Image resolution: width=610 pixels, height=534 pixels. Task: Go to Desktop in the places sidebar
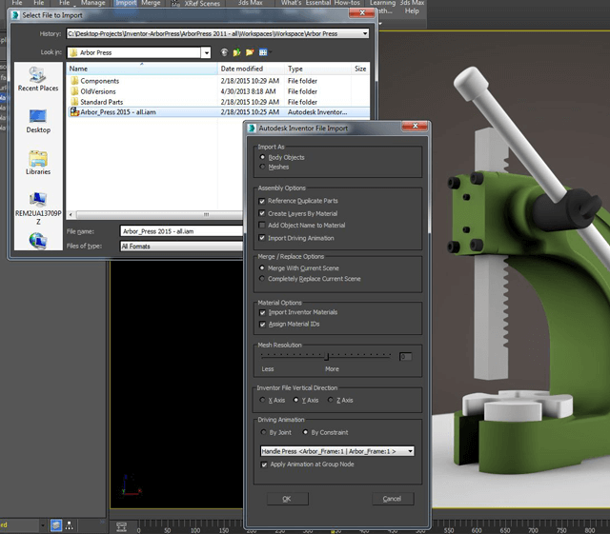click(x=38, y=122)
